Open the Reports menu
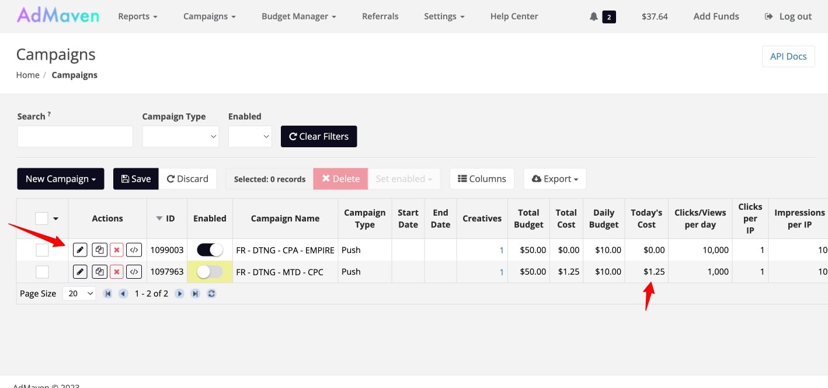 click(x=137, y=16)
